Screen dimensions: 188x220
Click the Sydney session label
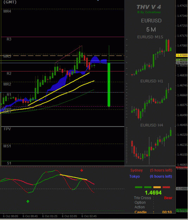(x=137, y=170)
